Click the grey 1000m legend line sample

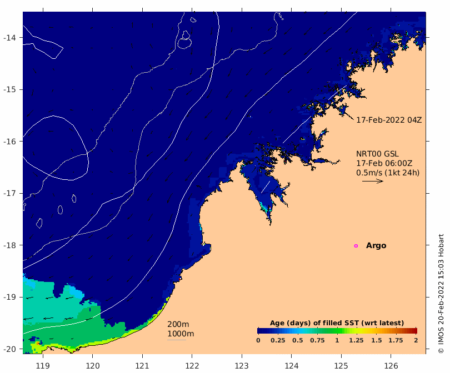(x=177, y=340)
